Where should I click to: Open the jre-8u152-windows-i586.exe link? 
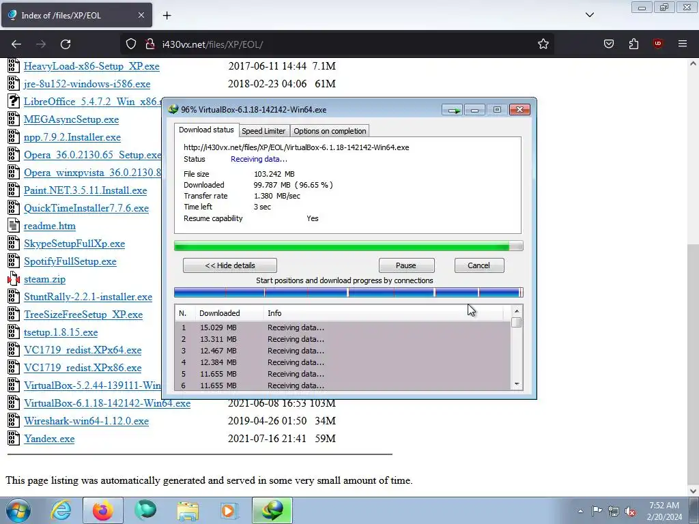[87, 84]
